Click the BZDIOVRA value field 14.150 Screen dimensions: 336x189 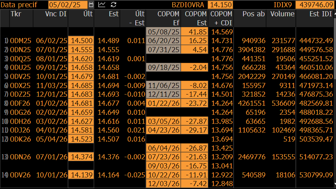(x=220, y=5)
